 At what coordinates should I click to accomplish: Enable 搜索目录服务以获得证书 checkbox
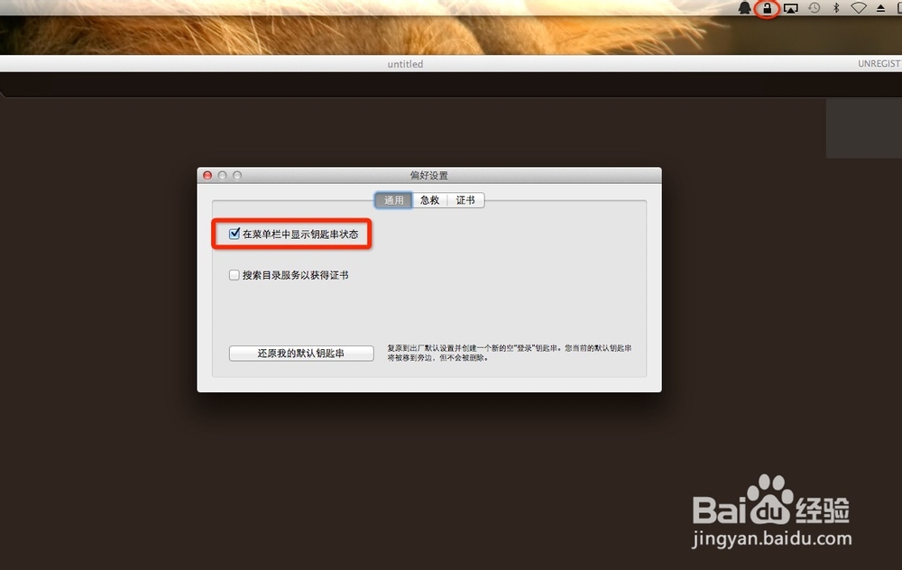click(235, 274)
